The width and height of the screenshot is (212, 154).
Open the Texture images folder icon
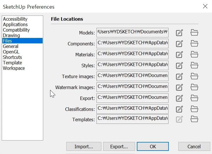[194, 76]
